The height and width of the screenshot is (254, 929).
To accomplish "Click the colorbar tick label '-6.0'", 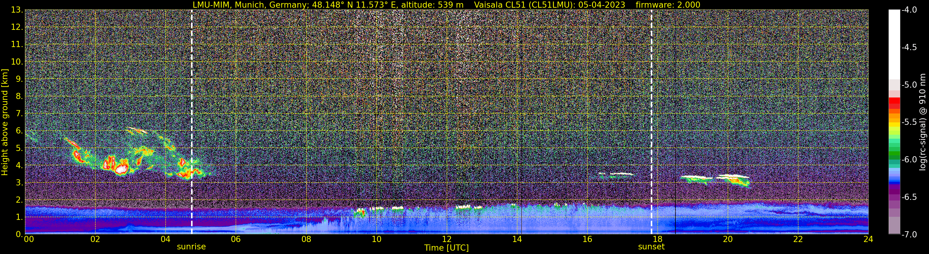I will tap(909, 160).
